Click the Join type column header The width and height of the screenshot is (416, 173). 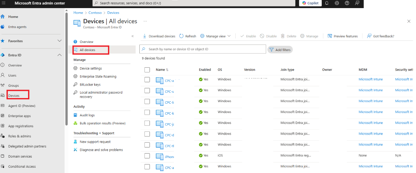287,70
